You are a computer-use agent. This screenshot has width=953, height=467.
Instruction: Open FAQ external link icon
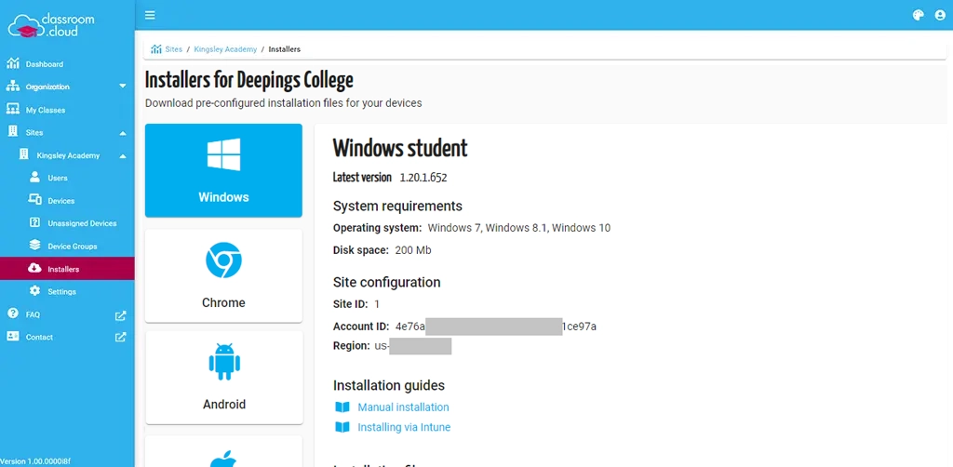click(x=120, y=315)
